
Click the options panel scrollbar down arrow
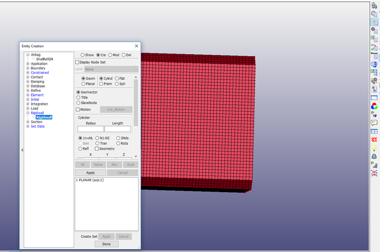point(136,156)
